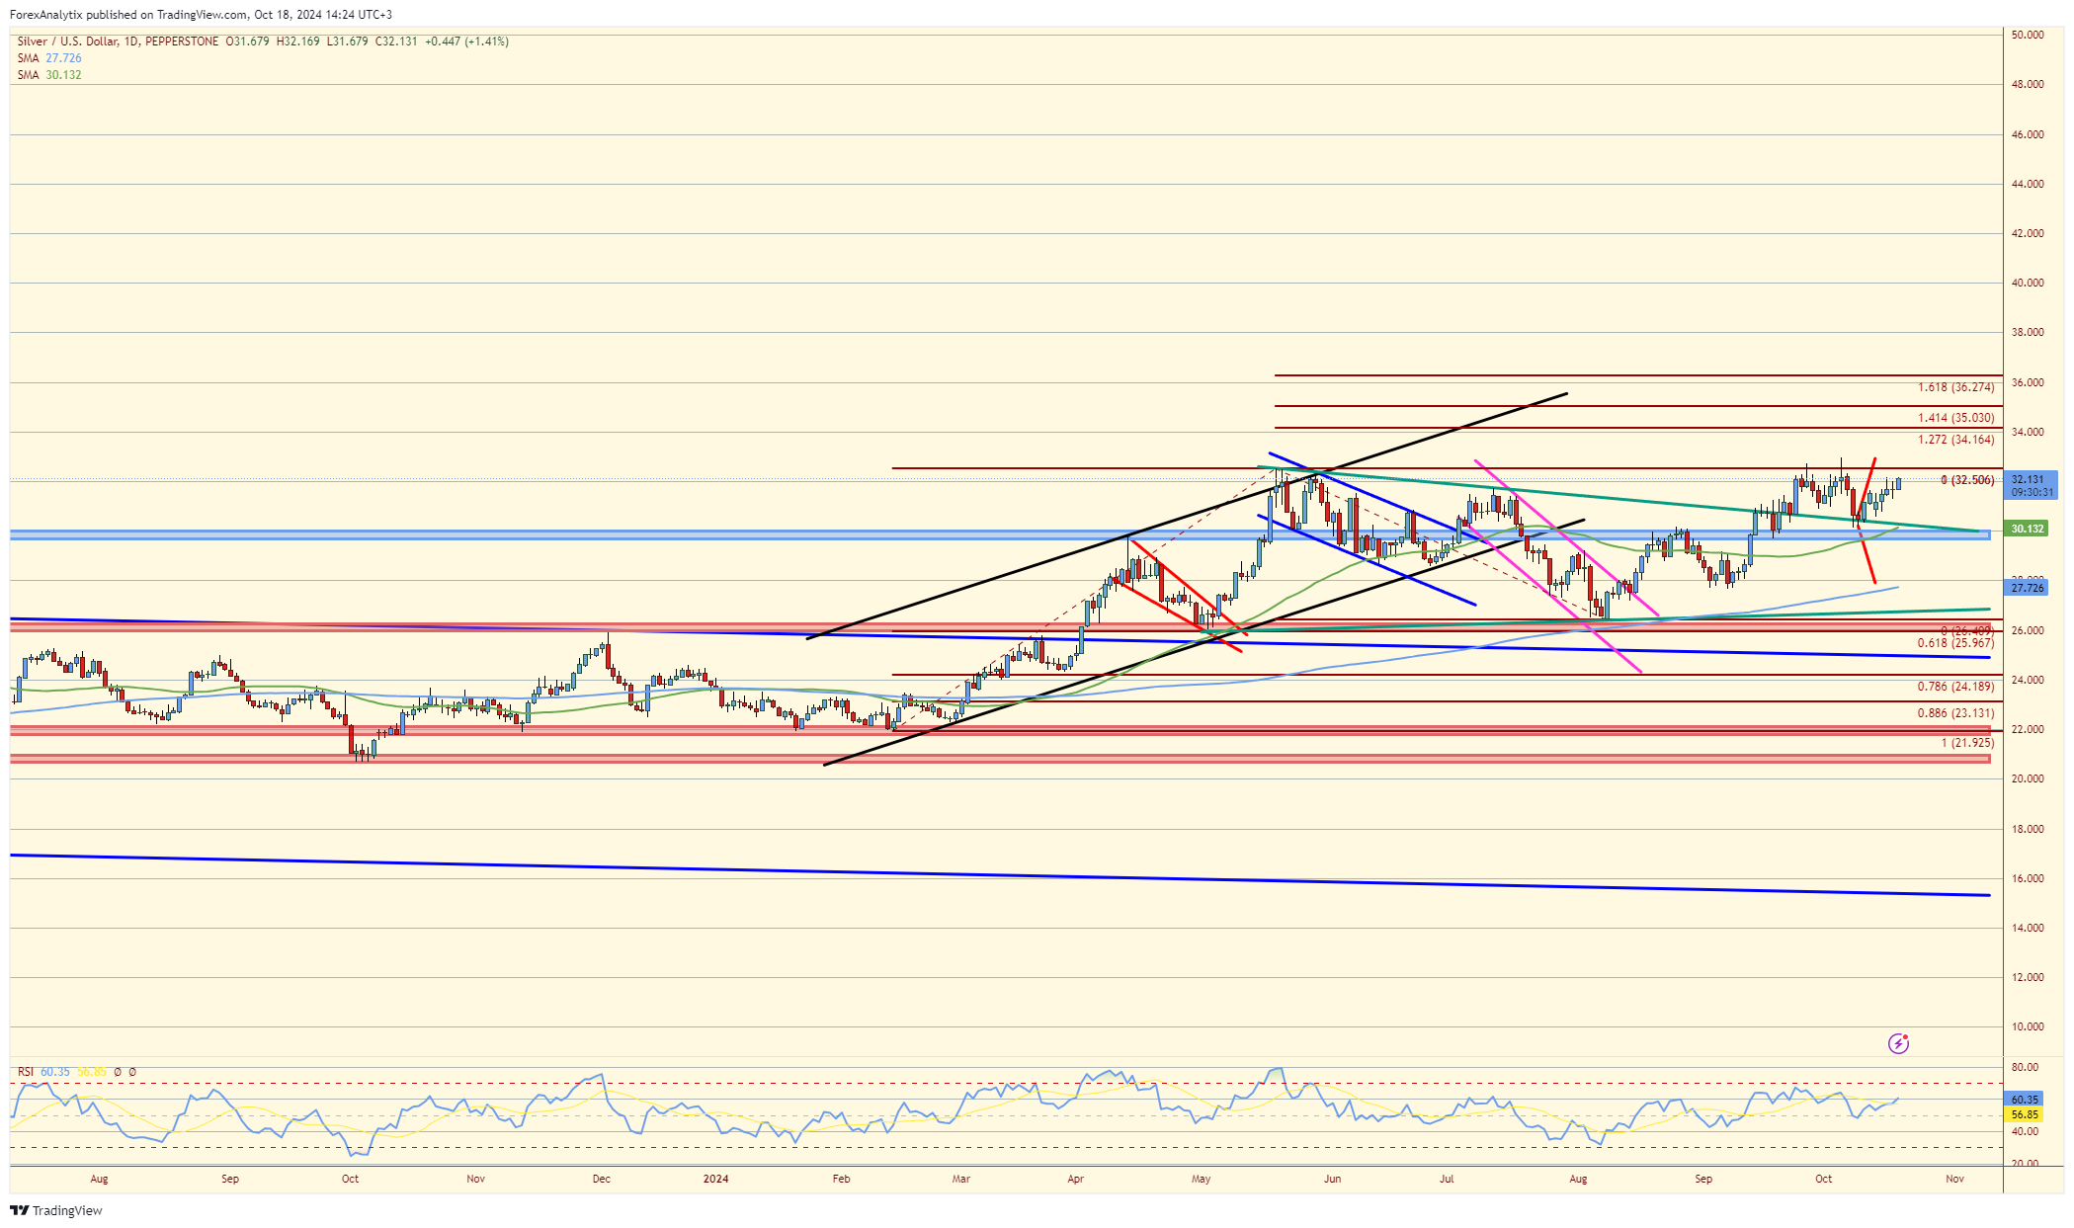Click the blue 27.726 SMA price tag
The width and height of the screenshot is (2074, 1228).
2028,588
